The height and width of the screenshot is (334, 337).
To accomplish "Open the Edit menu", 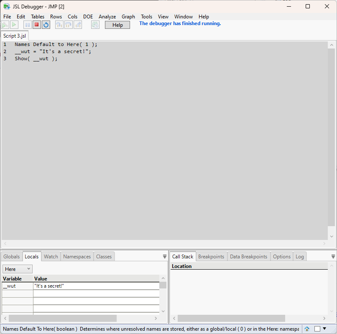I will 21,17.
